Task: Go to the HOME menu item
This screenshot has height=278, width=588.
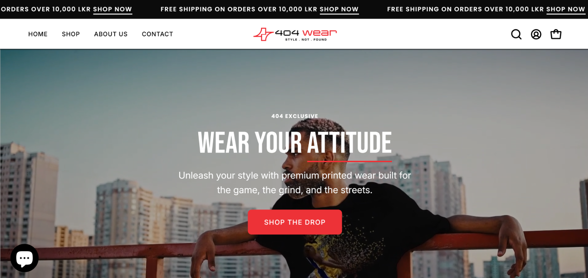Action: [x=38, y=34]
